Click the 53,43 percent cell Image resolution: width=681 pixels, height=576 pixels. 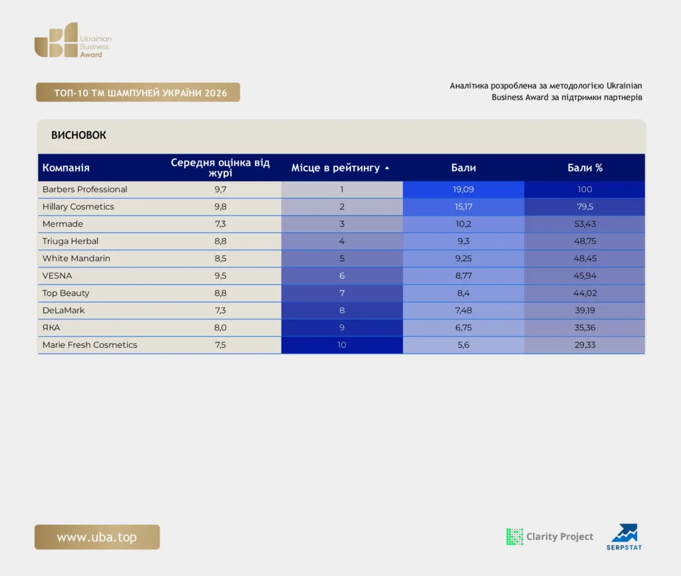pyautogui.click(x=585, y=224)
